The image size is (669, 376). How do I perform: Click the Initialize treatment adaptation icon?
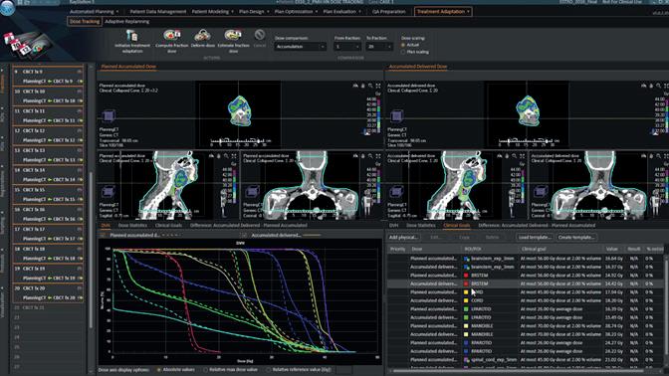pyautogui.click(x=132, y=36)
